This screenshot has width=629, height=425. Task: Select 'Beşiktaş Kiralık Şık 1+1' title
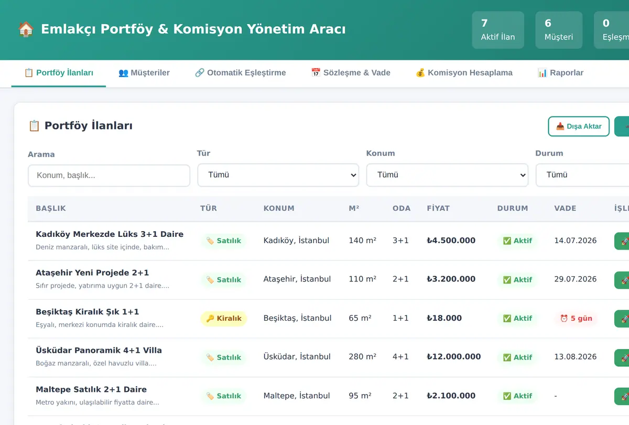point(88,312)
